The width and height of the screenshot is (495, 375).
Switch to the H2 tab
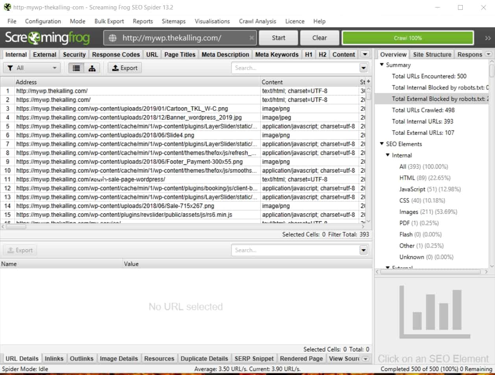pyautogui.click(x=322, y=54)
